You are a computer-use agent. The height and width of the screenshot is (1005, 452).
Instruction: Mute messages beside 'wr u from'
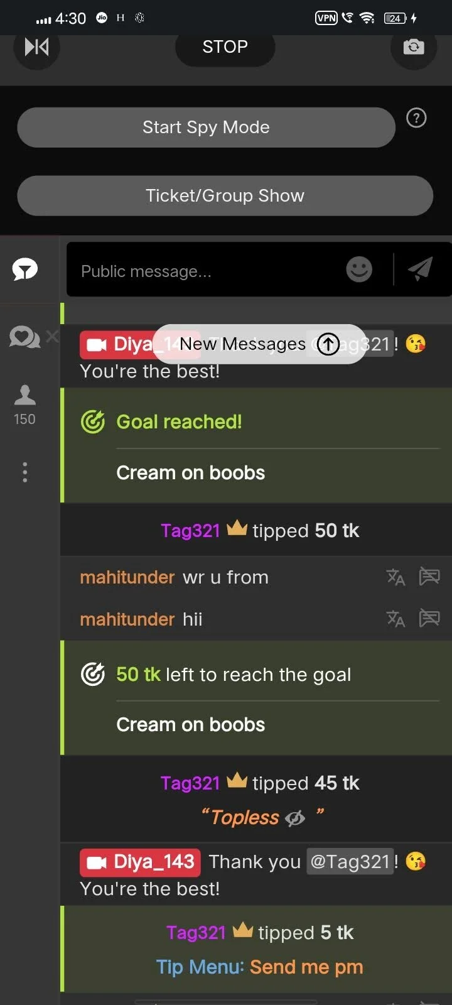click(x=429, y=576)
